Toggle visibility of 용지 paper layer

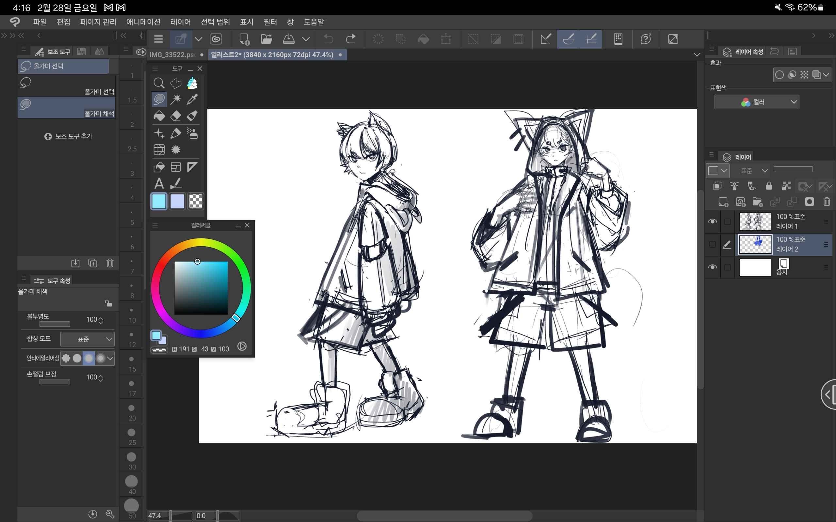712,267
